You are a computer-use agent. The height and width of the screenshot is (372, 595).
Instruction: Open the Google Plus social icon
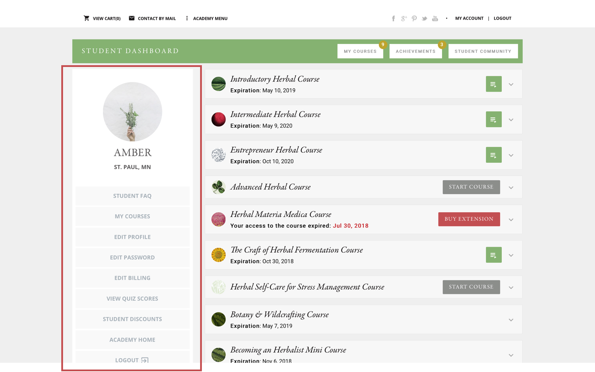tap(404, 18)
